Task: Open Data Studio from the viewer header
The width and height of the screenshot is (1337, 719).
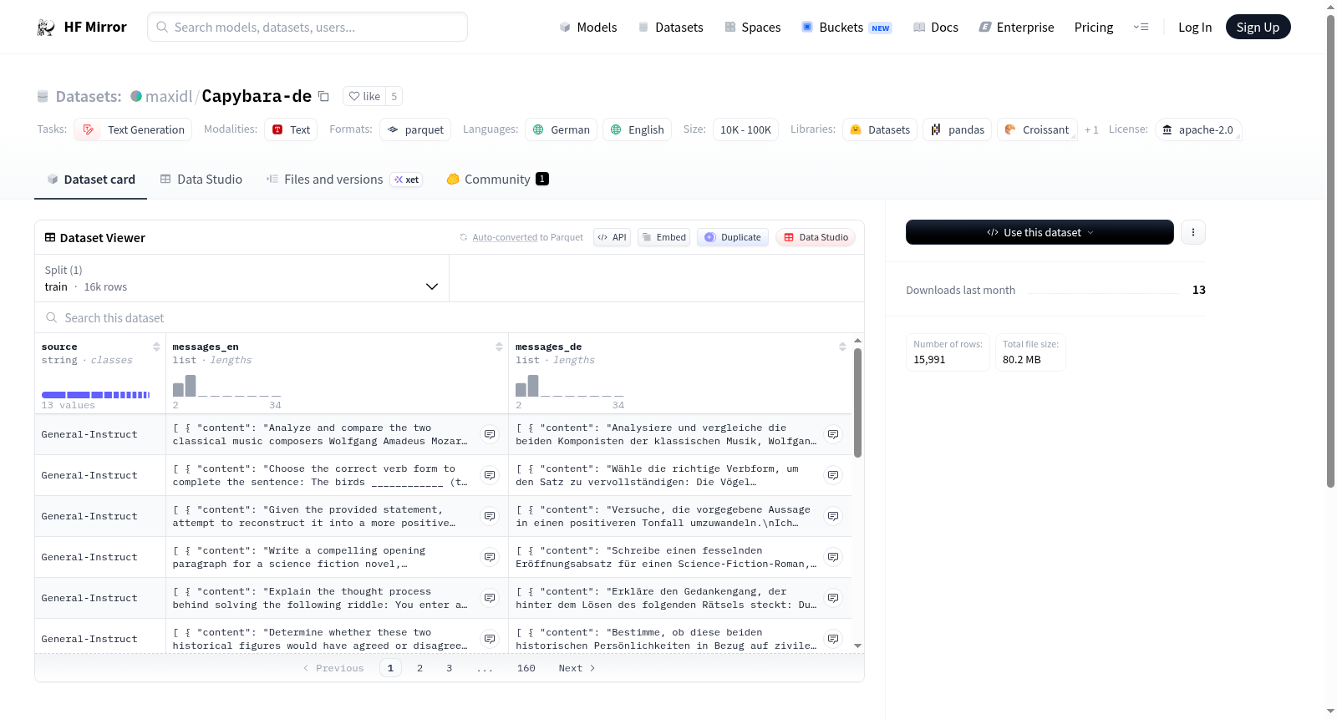Action: click(816, 237)
